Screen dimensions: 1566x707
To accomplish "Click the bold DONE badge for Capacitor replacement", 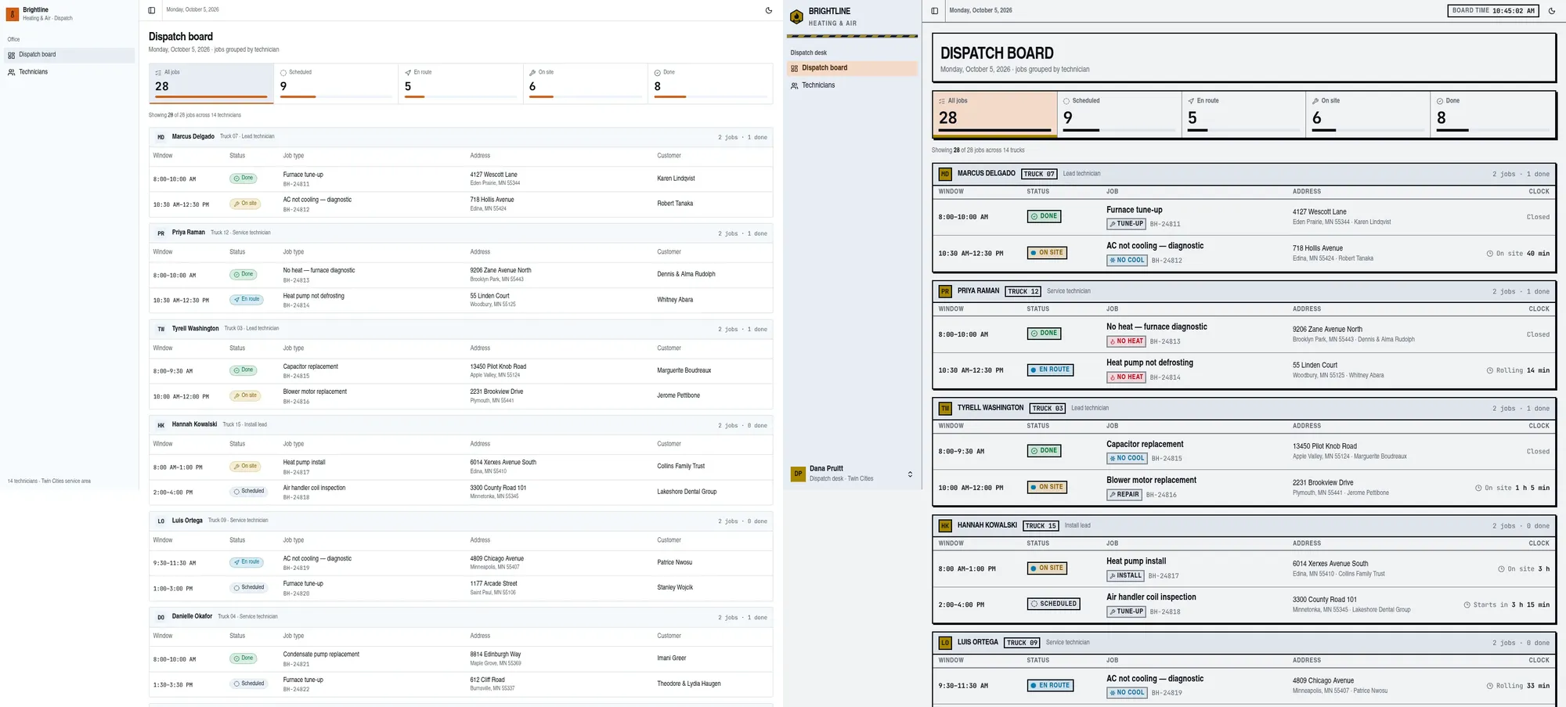I will click(1044, 451).
